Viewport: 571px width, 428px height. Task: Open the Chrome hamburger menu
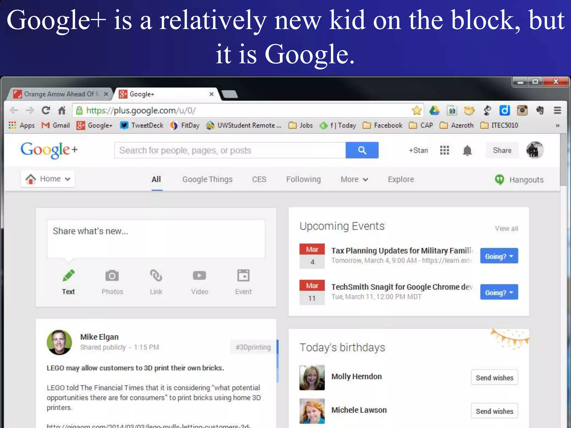[557, 111]
